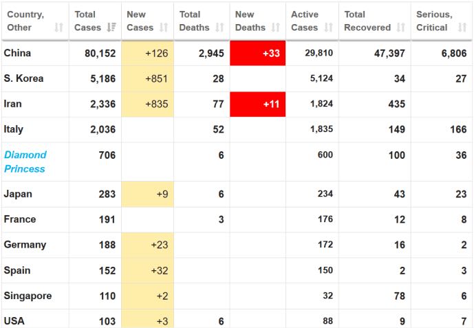Click China's active cases 29,810
Screen dimensions: 474x328
click(x=319, y=53)
